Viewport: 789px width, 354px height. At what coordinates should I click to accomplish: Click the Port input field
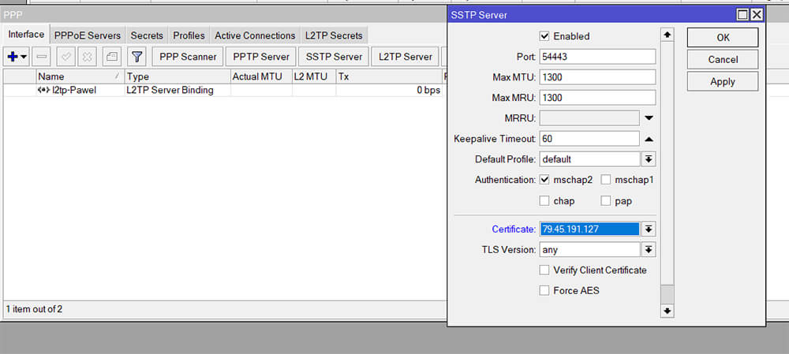pos(598,57)
